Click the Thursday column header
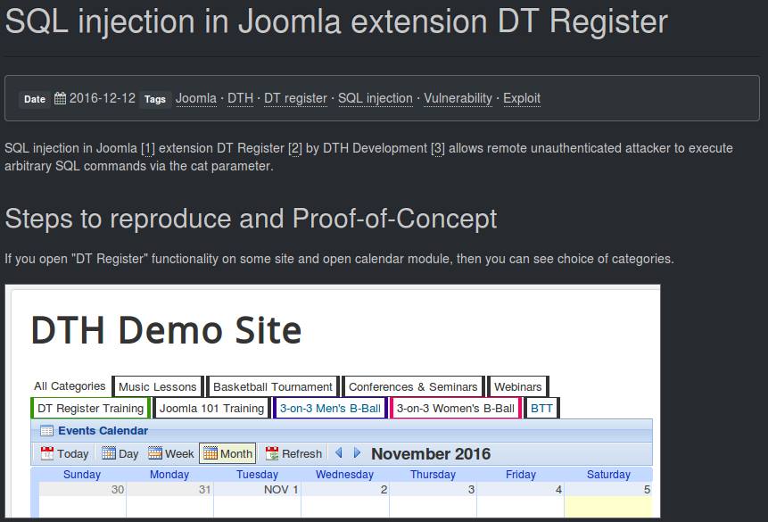The height and width of the screenshot is (522, 768). click(433, 475)
